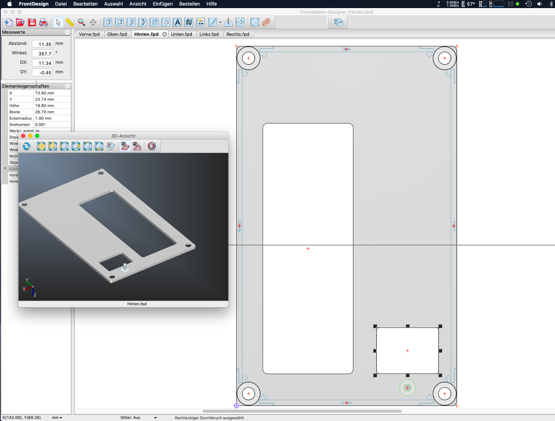Open the Apple menu
The height and width of the screenshot is (421, 555).
9,4
